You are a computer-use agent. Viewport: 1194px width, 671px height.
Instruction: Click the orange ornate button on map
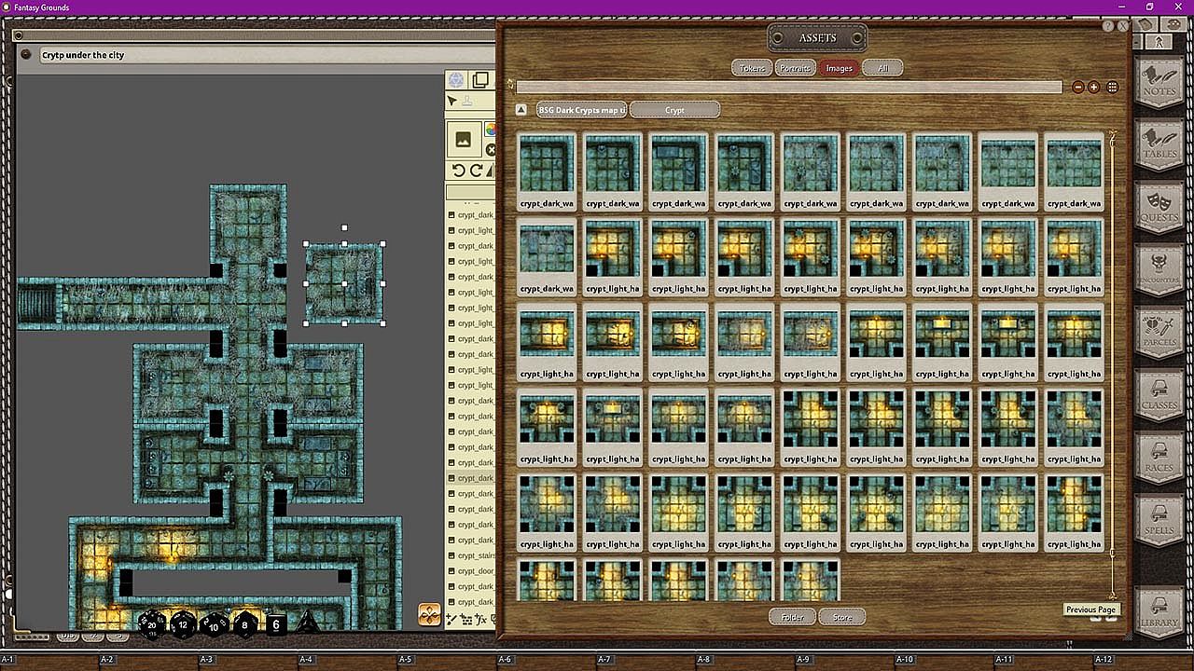[429, 614]
